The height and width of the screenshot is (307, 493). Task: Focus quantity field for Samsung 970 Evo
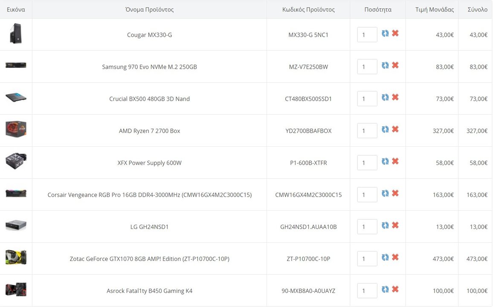pyautogui.click(x=367, y=67)
